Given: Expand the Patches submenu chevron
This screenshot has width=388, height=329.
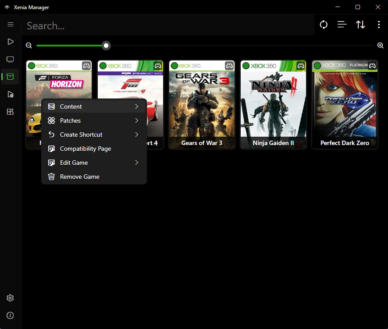Looking at the screenshot, I should tap(137, 120).
